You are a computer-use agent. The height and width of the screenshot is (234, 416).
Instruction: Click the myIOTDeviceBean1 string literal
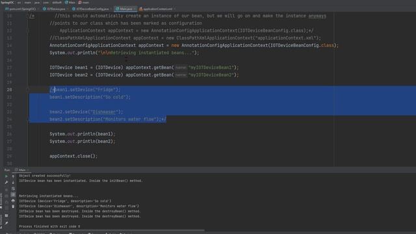(x=211, y=68)
